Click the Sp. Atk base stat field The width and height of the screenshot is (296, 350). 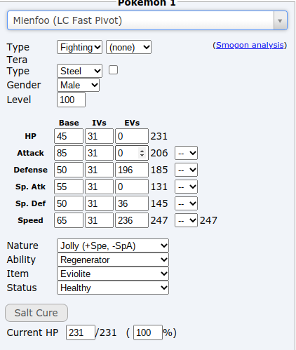(x=69, y=187)
